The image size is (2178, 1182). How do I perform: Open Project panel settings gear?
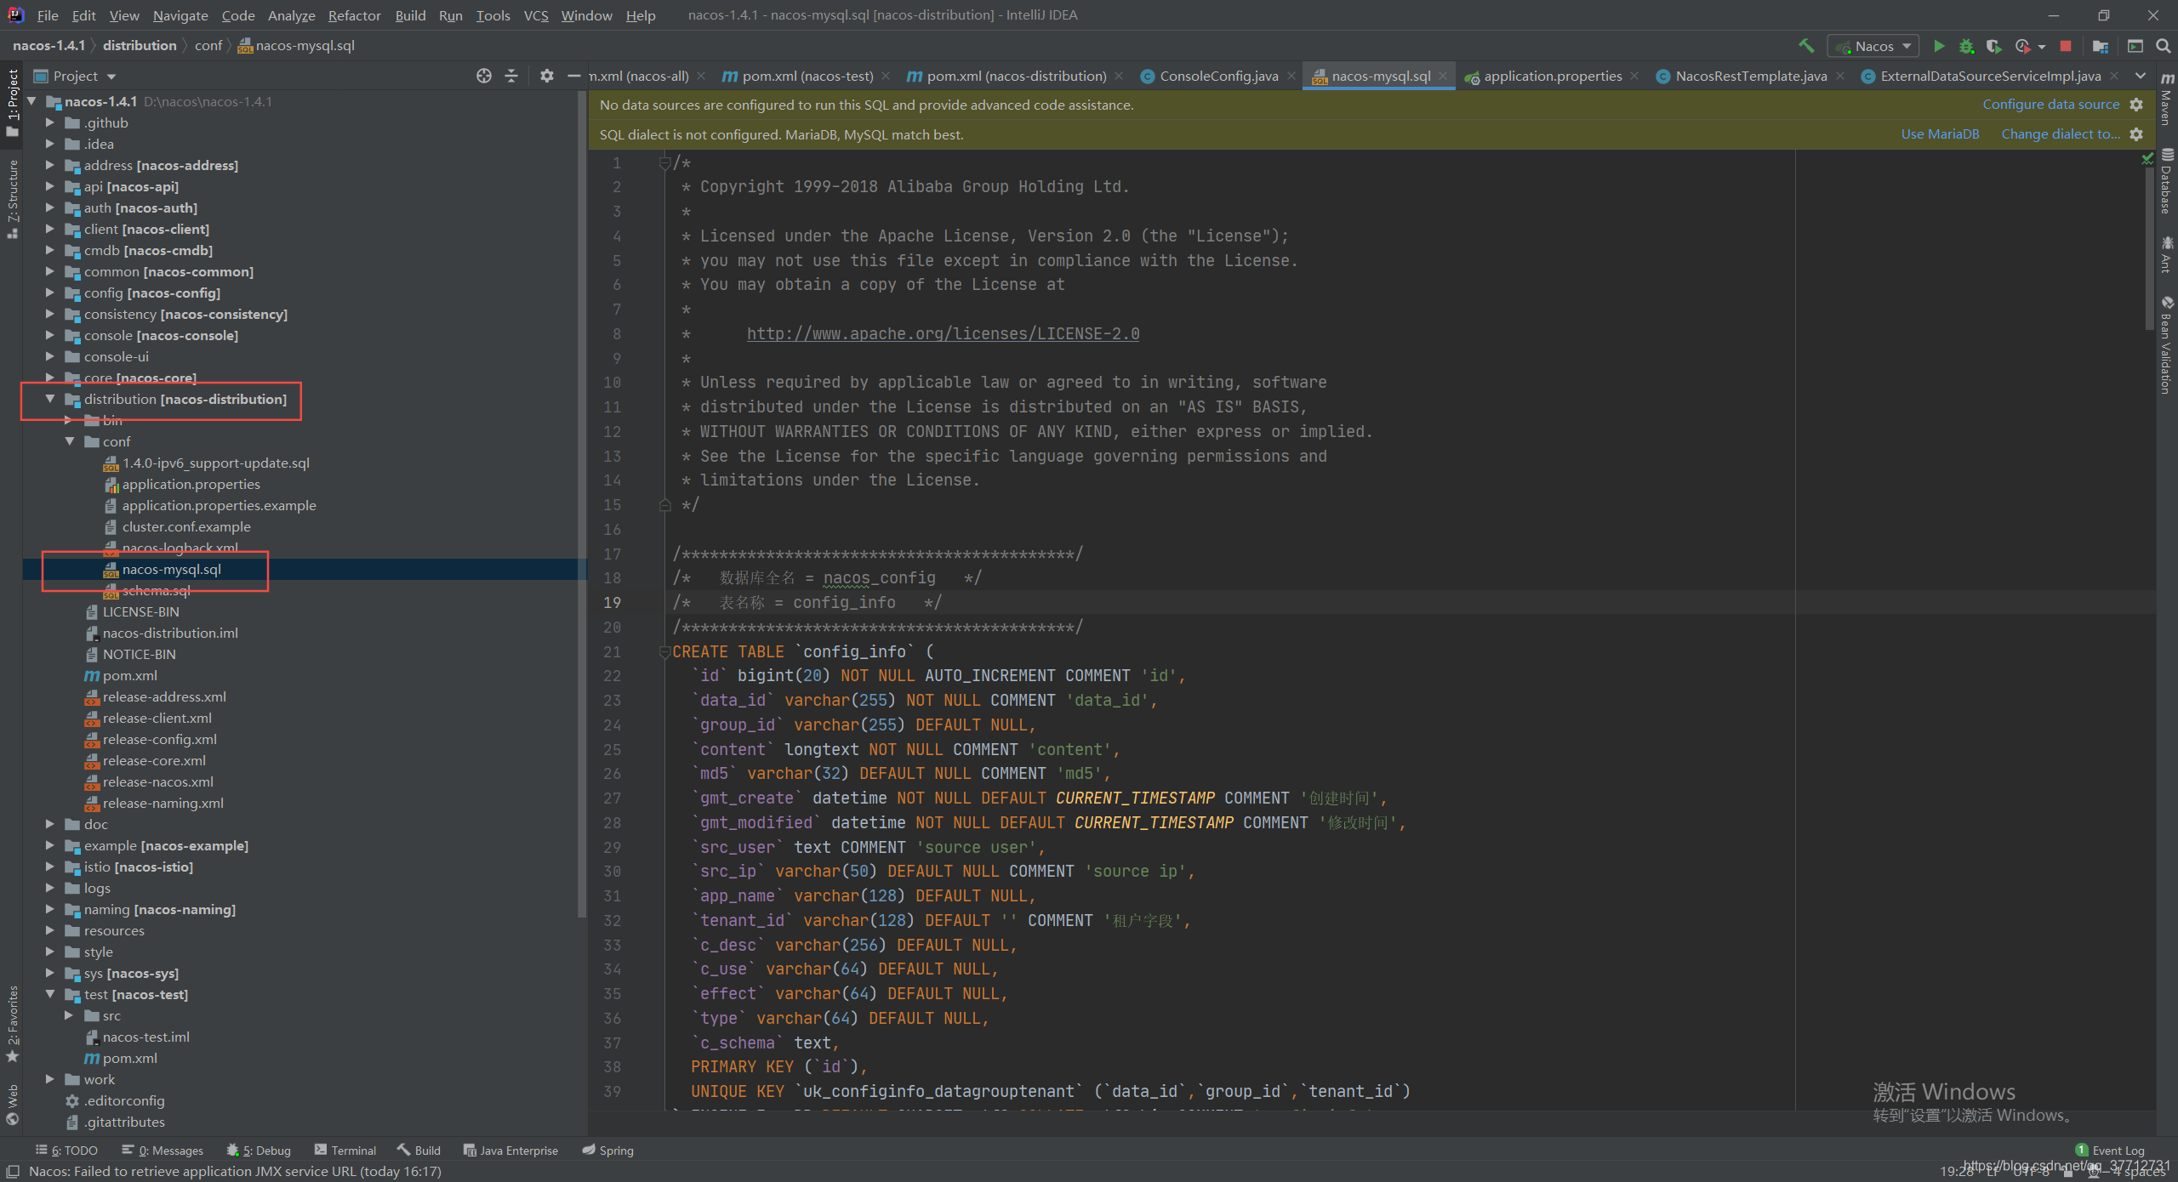point(547,76)
